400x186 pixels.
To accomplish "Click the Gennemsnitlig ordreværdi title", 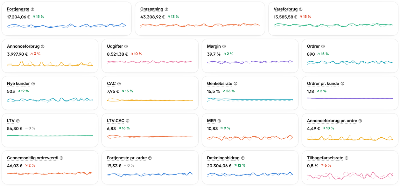I will tap(32, 158).
